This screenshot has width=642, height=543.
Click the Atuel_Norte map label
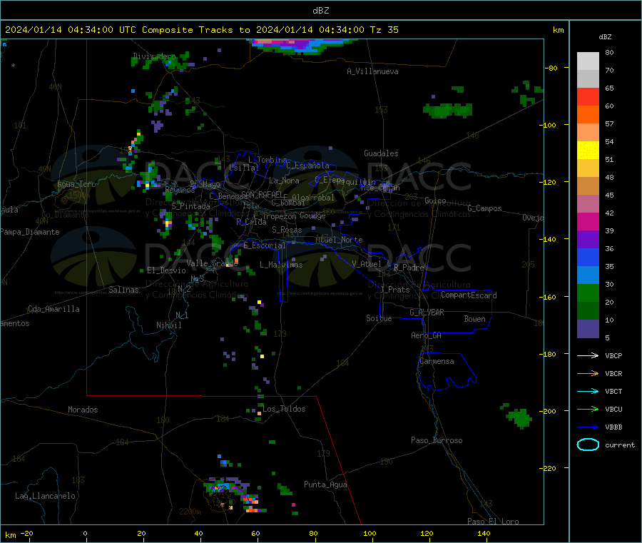point(339,240)
